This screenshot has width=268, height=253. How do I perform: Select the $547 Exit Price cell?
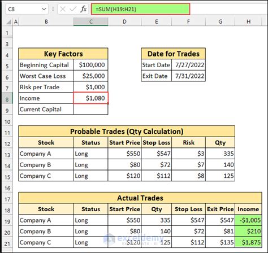220,220
